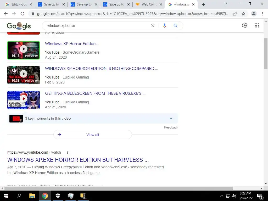Open Windows taskbar search

point(19,196)
